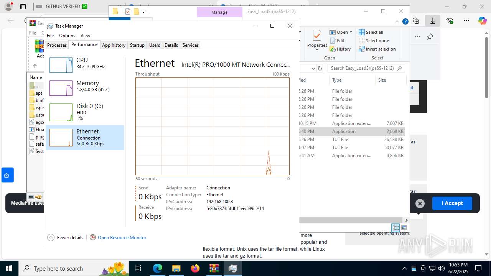
Task: Open Task View on taskbar
Action: click(138, 268)
